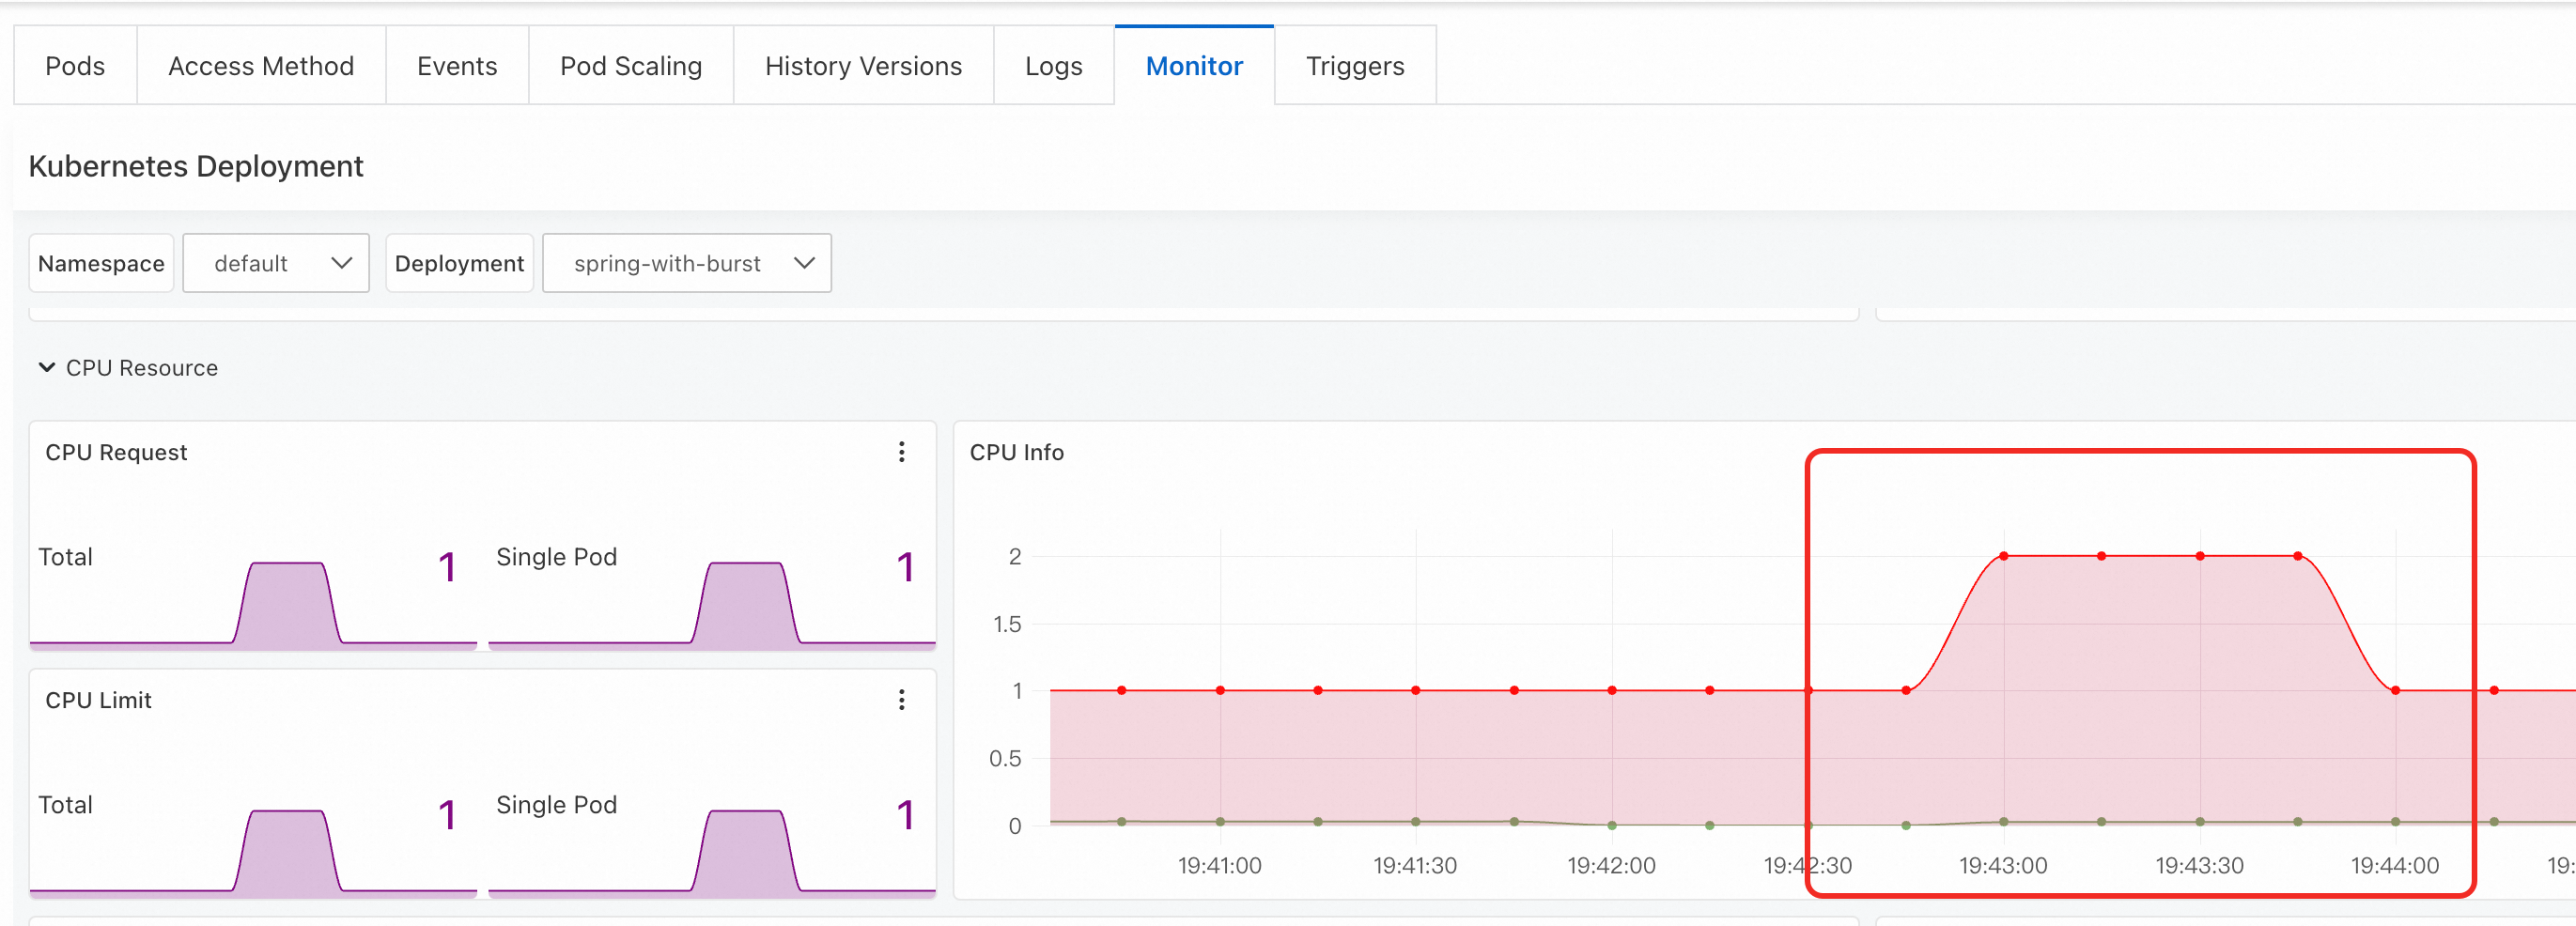Click the Total label in CPU Limit
The width and height of the screenshot is (2576, 926).
coord(65,805)
